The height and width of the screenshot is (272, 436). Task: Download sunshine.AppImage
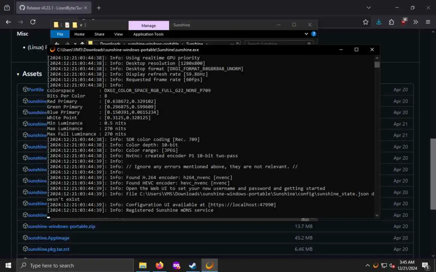(49, 238)
